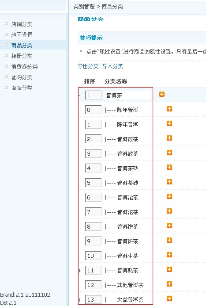Image resolution: width=206 pixels, height=306 pixels.
Task: Click the 导入分类 link
Action: point(113,66)
